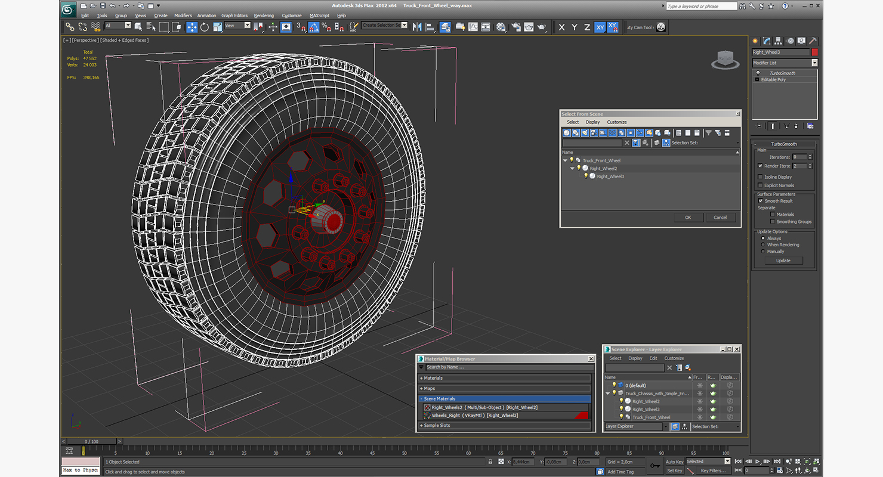Select the When Rendering update option

point(763,245)
